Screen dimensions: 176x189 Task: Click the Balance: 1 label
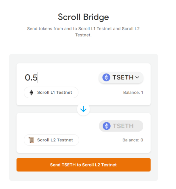point(133,93)
